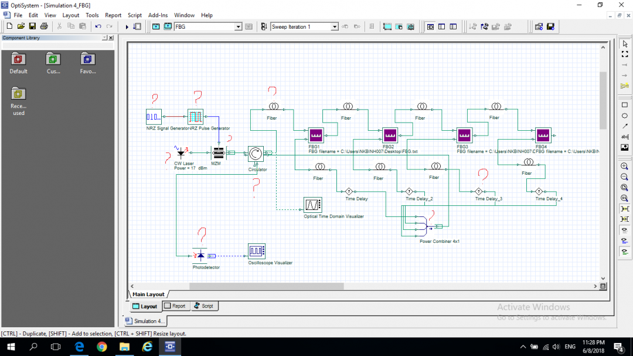Viewport: 633px width, 356px height.
Task: Switch to the Report tab at bottom
Action: (175, 306)
